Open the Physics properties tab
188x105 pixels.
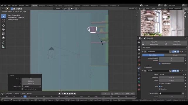click(x=139, y=75)
